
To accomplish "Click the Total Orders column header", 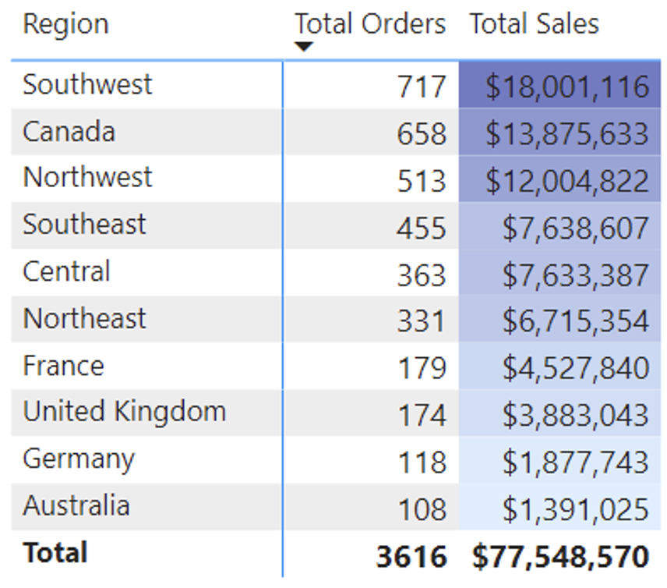I will [370, 23].
